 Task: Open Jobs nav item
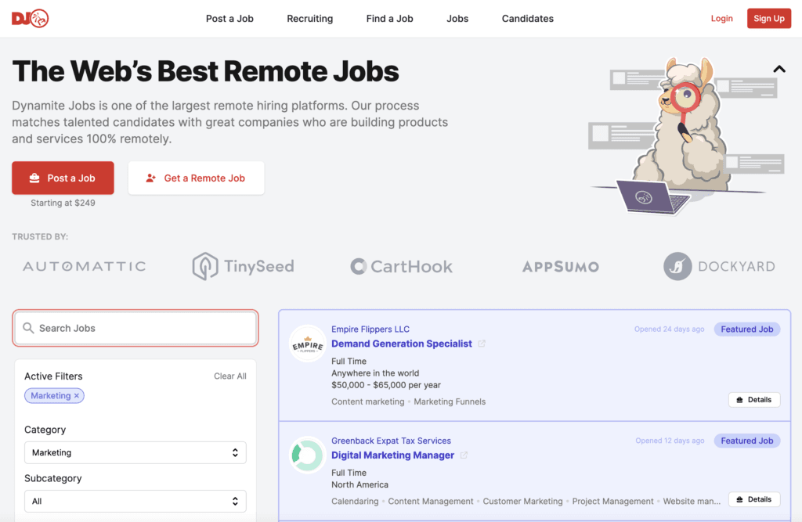tap(457, 19)
